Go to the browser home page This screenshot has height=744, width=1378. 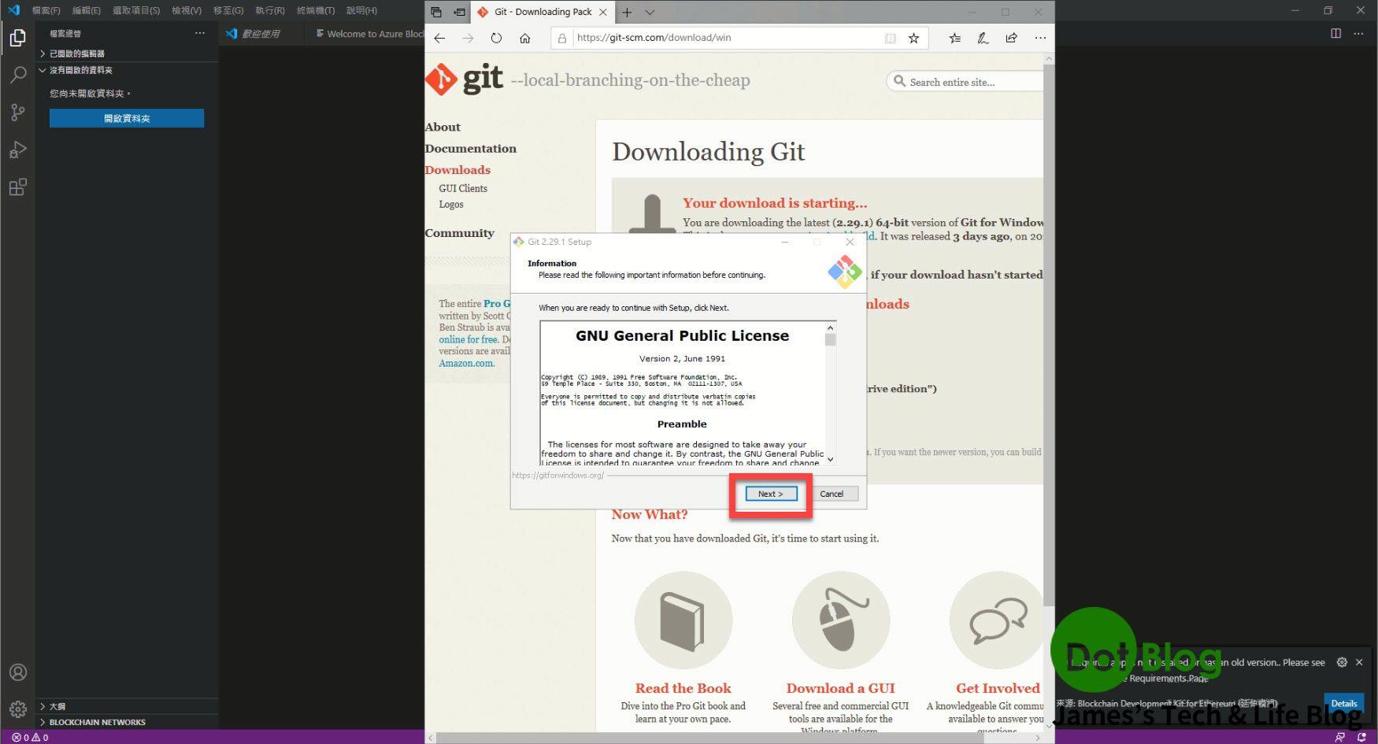524,38
